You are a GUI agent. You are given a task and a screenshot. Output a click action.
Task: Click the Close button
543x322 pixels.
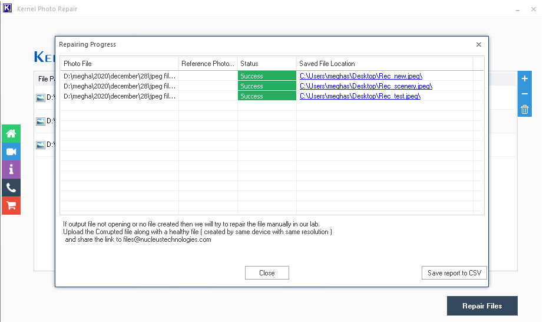(x=267, y=273)
